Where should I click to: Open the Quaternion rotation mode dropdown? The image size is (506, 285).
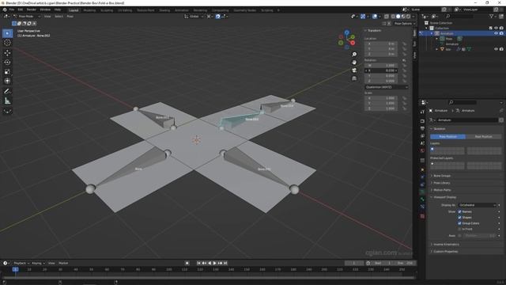[387, 87]
